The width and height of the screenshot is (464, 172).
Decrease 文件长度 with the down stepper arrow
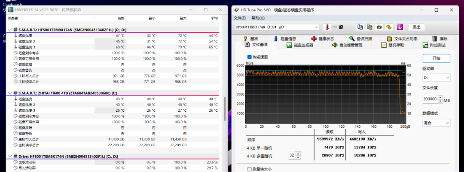pos(440,101)
